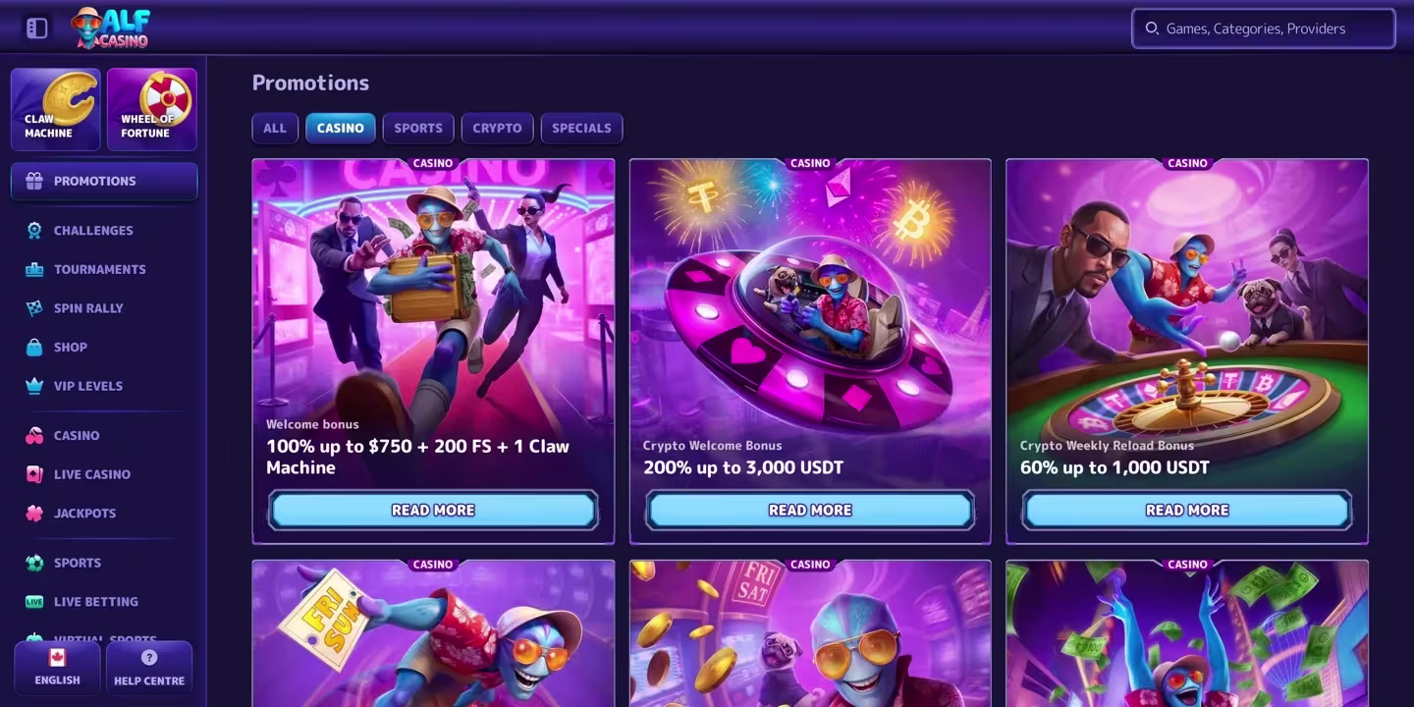Viewport: 1414px width, 707px height.
Task: Open the English language selector
Action: pos(57,668)
